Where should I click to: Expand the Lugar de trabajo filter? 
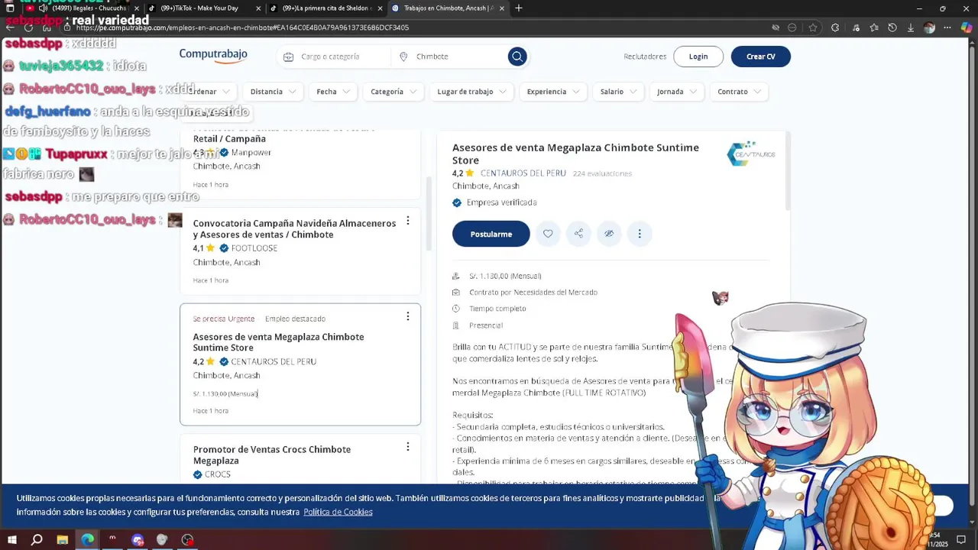tap(471, 92)
